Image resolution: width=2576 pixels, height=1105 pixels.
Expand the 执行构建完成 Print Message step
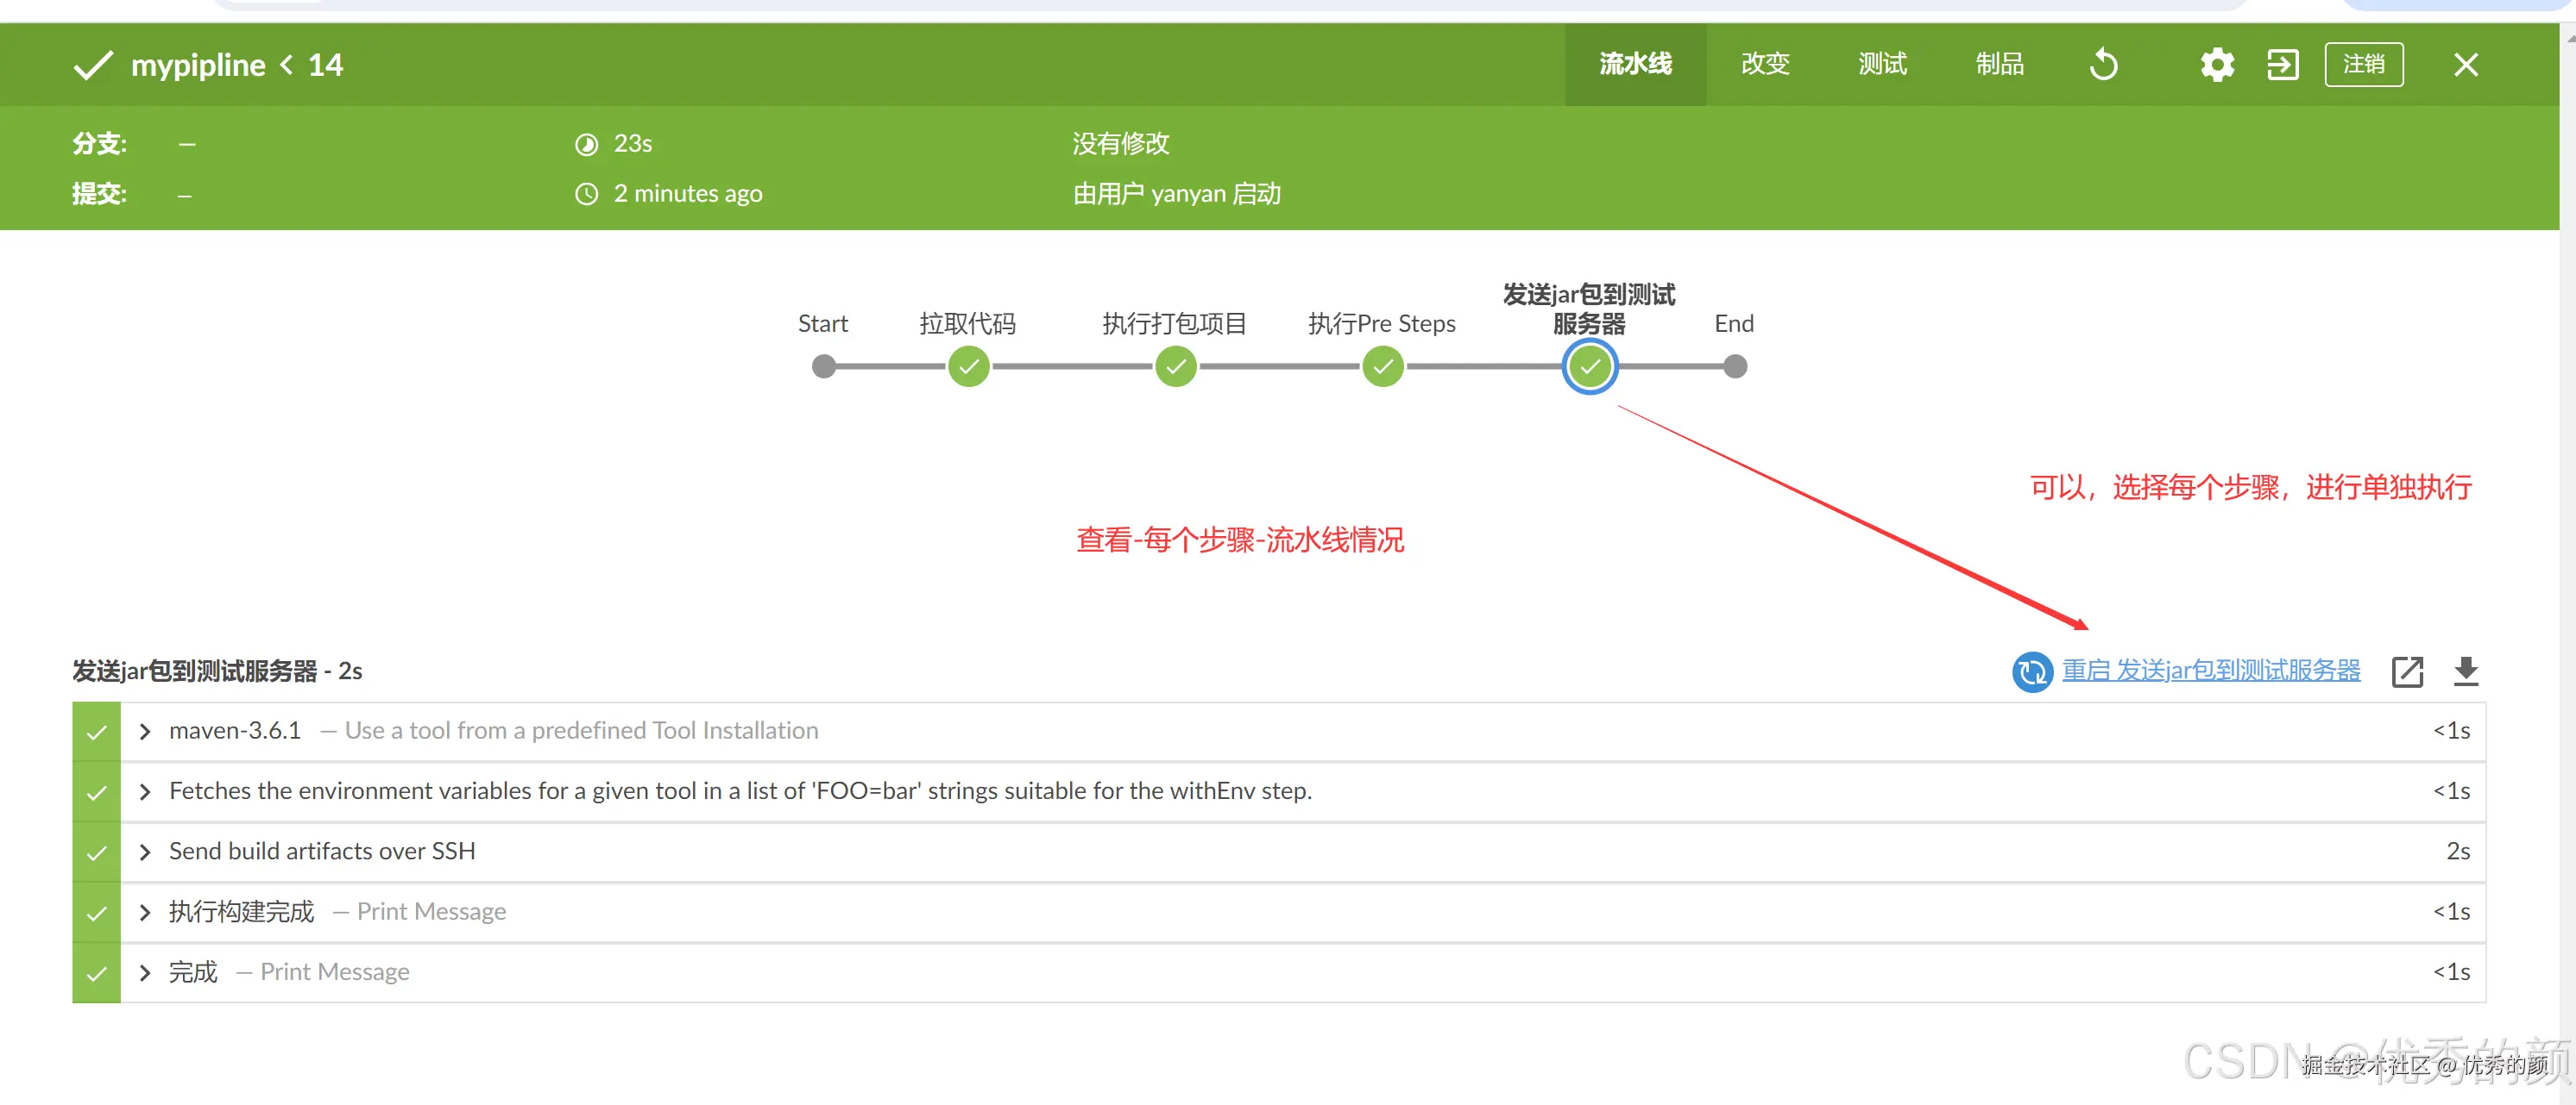point(145,912)
